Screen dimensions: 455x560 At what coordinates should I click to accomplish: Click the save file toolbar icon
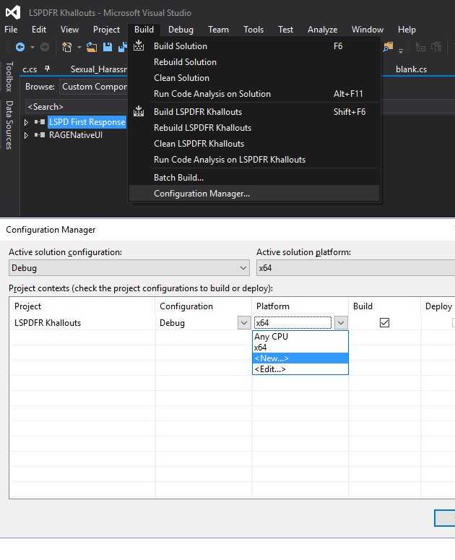click(x=108, y=47)
